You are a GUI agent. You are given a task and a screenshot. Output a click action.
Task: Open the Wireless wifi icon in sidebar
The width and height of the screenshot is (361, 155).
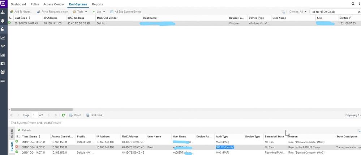pyautogui.click(x=3, y=46)
